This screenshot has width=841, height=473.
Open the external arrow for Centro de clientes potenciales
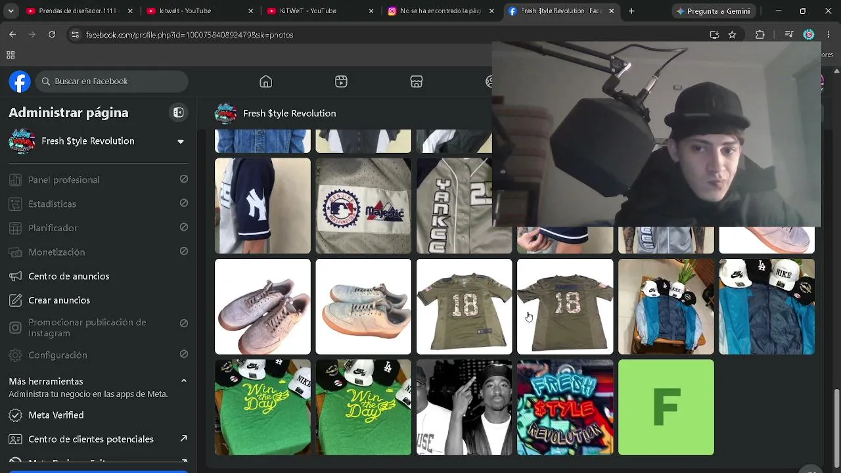pyautogui.click(x=184, y=439)
